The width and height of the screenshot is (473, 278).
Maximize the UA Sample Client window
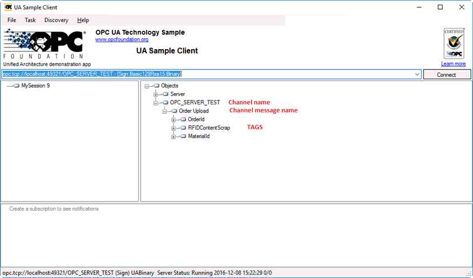click(x=440, y=7)
